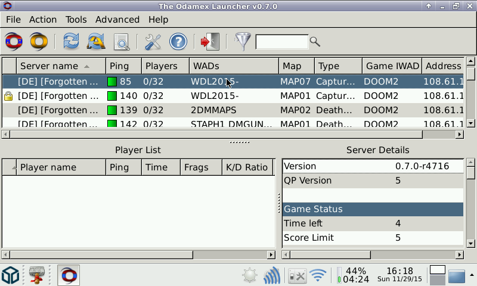Click the brightness sun tray icon

pos(250,275)
